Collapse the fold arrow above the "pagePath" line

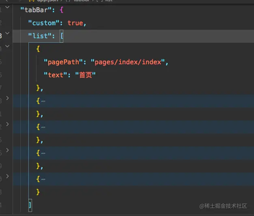pyautogui.click(x=7, y=46)
